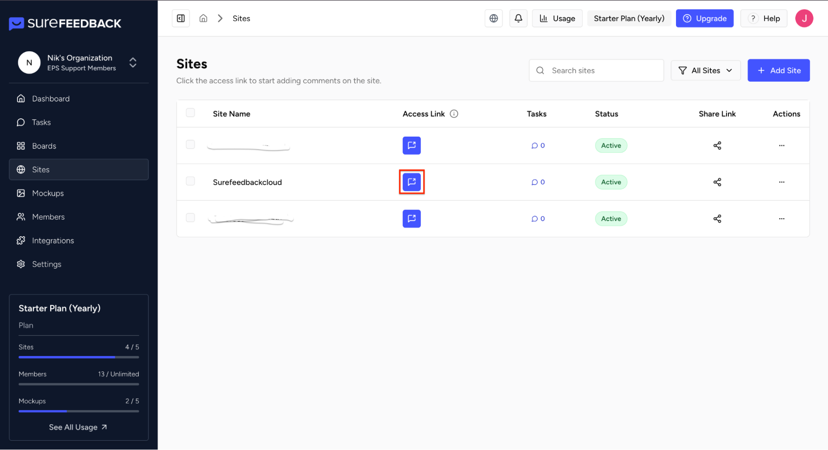Open See All Usage link
This screenshot has width=828, height=450.
[x=78, y=427]
